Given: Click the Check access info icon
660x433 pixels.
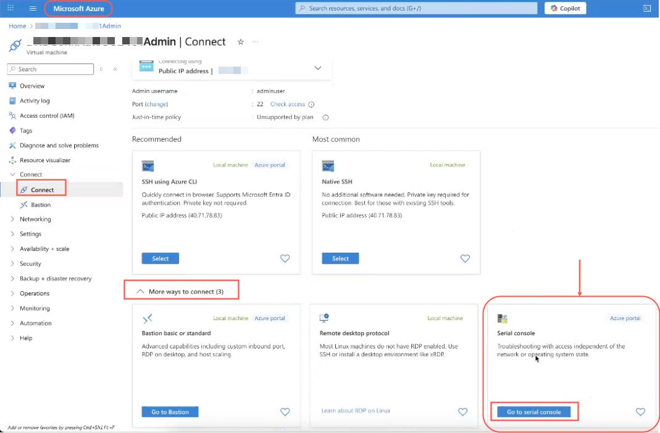Looking at the screenshot, I should click(x=311, y=105).
